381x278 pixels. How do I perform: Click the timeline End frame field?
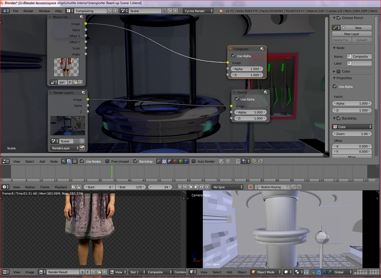(x=131, y=187)
